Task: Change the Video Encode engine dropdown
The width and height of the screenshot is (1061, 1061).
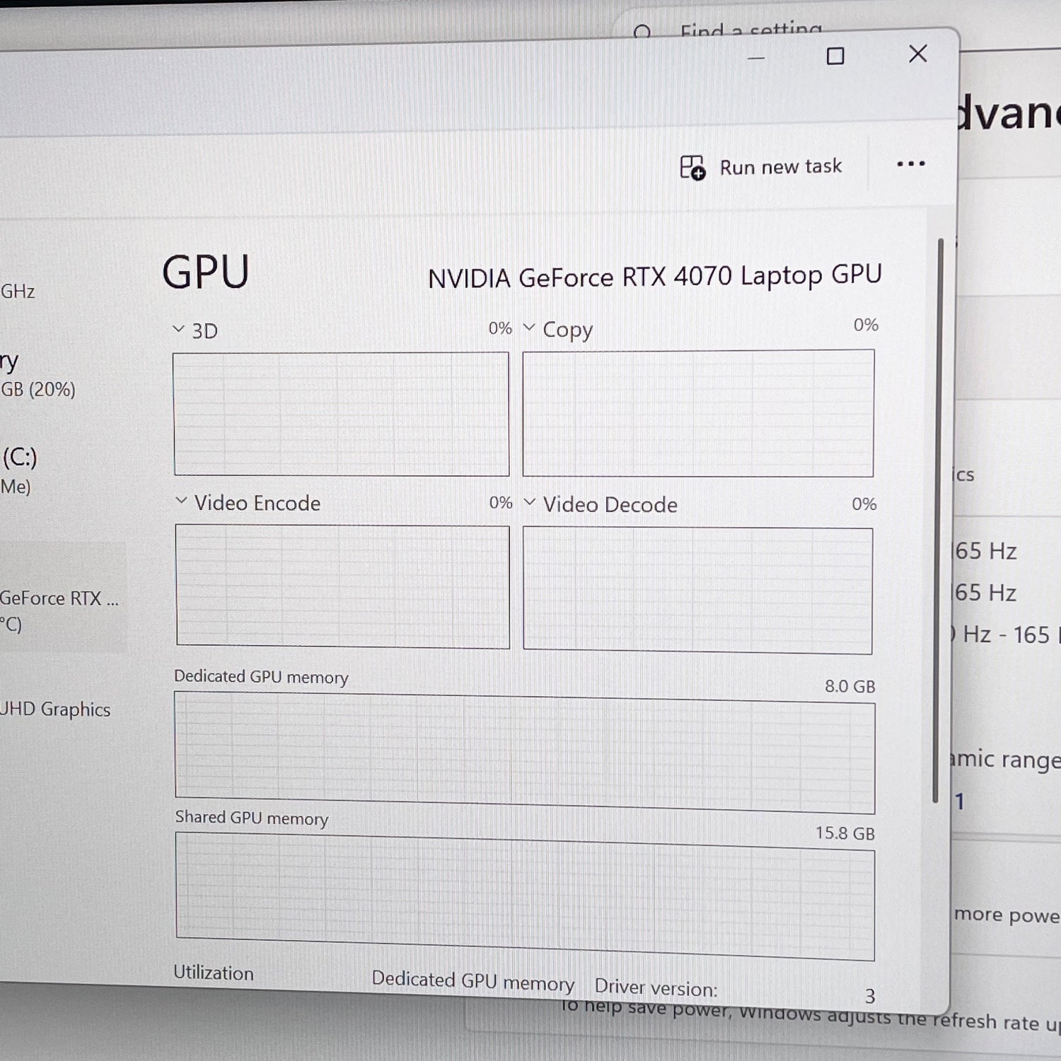Action: coord(181,501)
